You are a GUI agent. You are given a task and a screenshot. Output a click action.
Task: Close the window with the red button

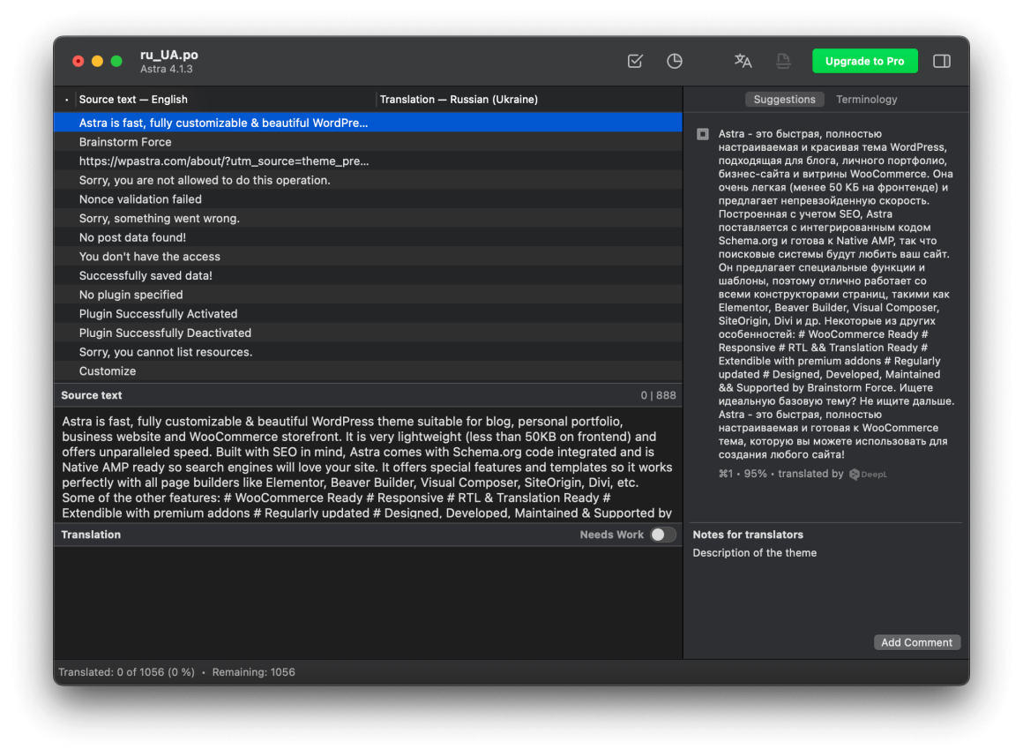(x=78, y=62)
